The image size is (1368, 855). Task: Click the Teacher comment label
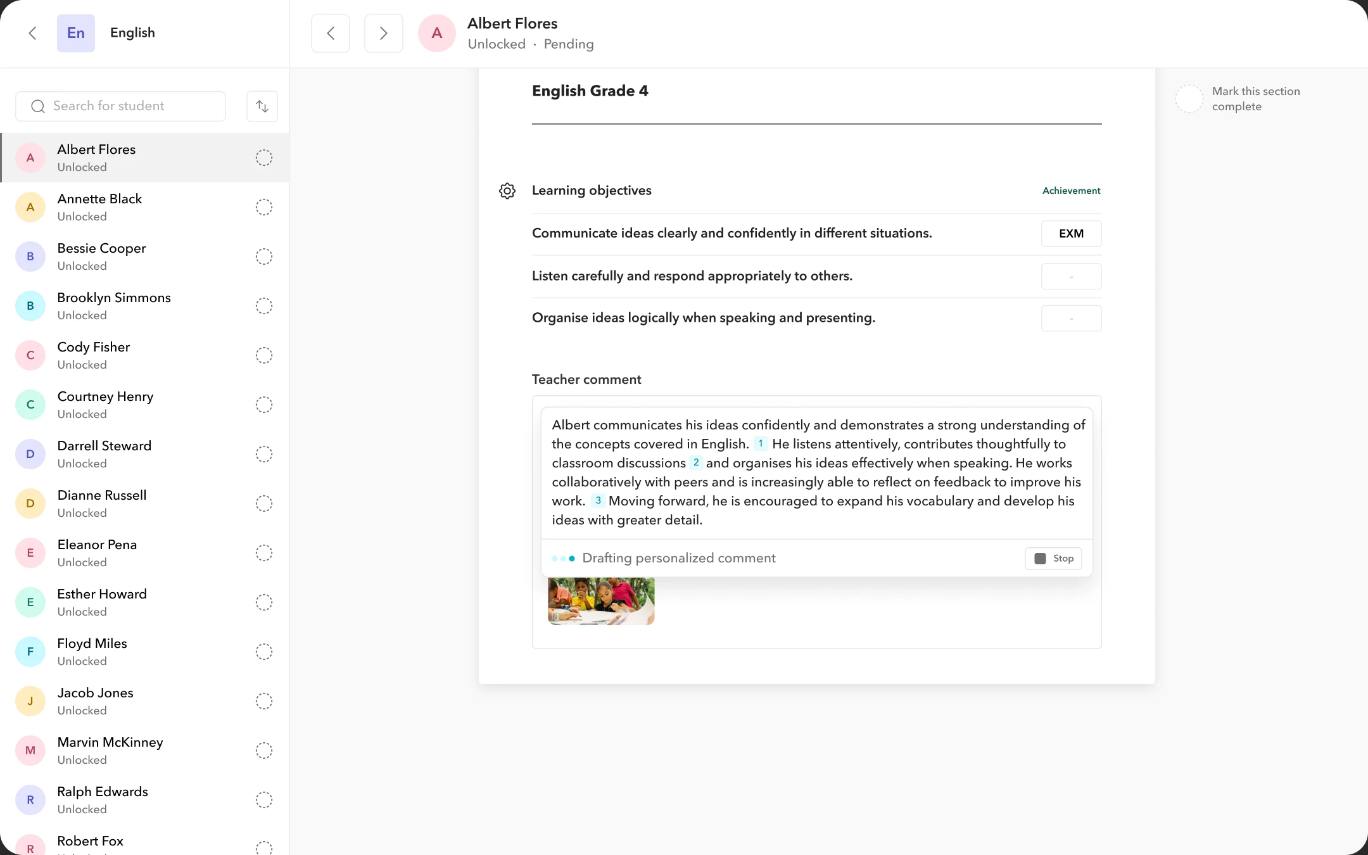click(586, 379)
